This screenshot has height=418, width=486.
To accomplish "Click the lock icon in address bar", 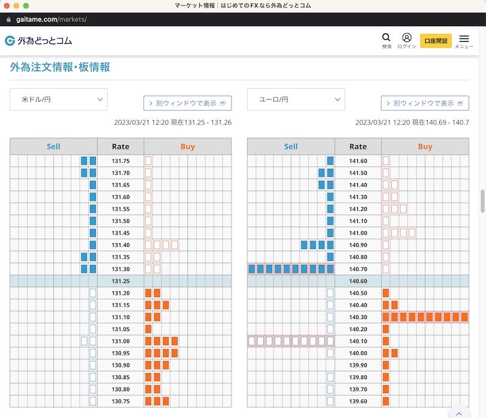I will point(9,19).
